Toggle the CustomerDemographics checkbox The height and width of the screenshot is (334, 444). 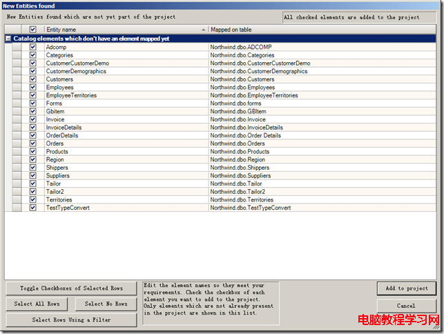(x=33, y=71)
